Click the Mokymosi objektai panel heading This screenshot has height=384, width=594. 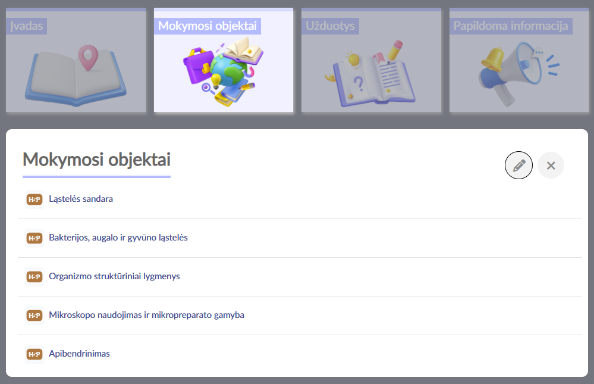(96, 160)
